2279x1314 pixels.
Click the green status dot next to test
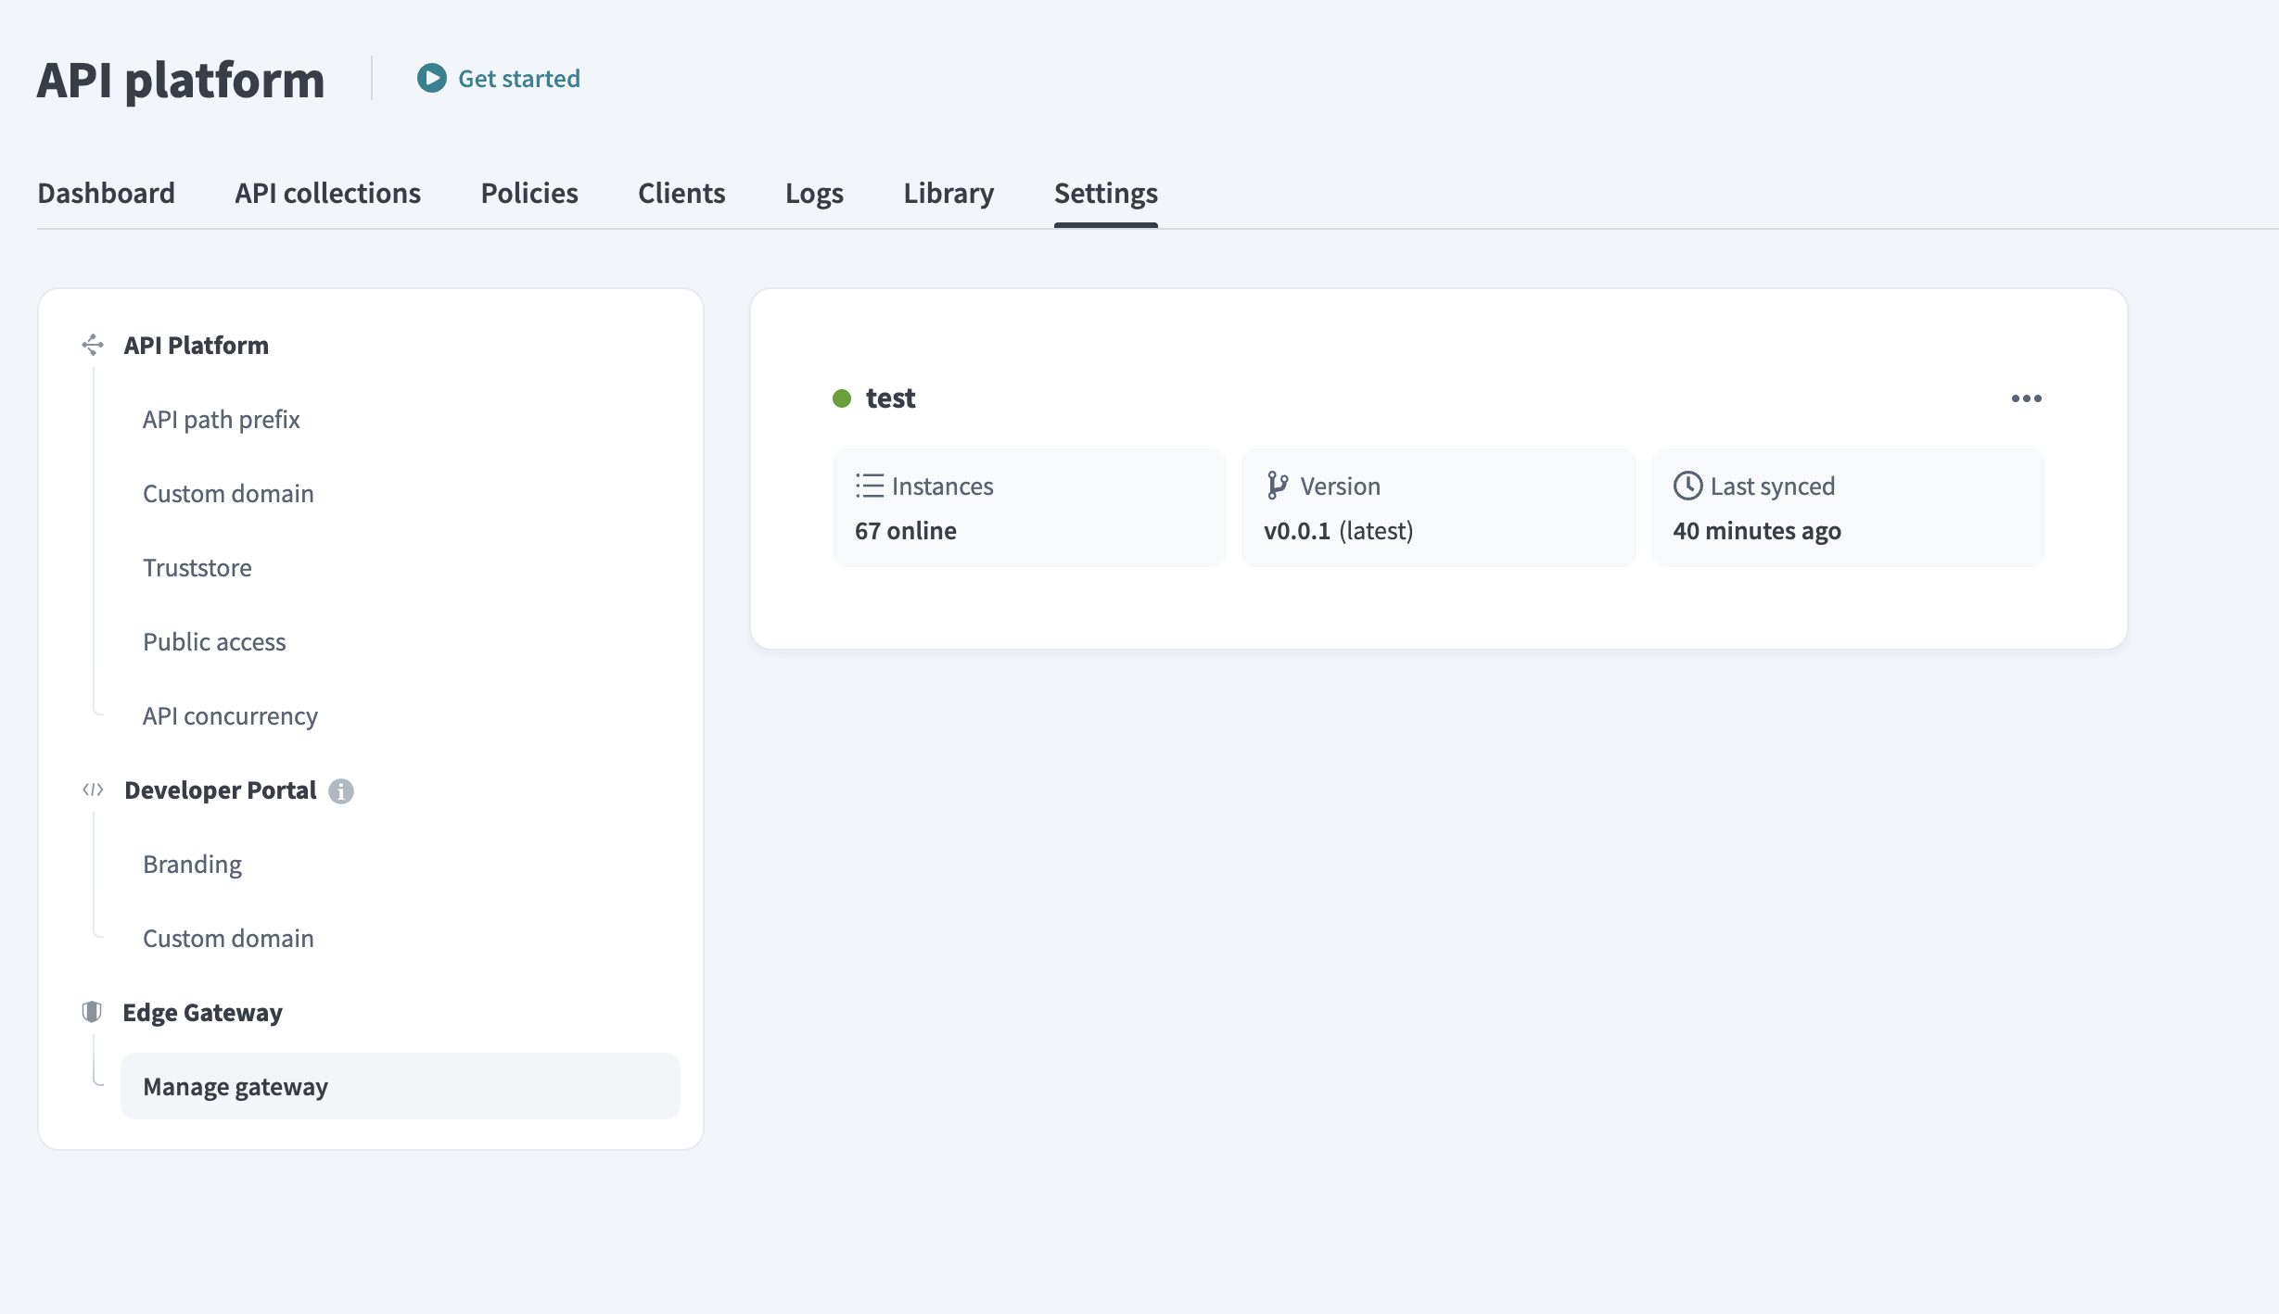pos(840,398)
